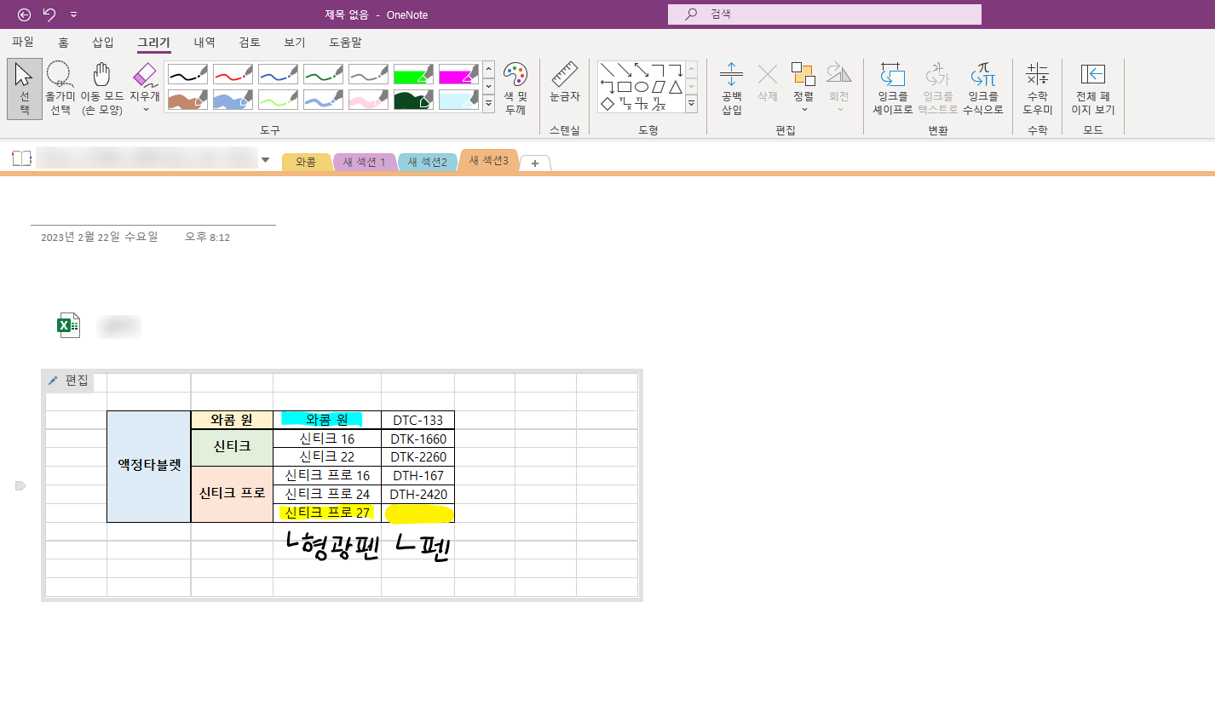Select the 선택 arrow cursor tool
The width and height of the screenshot is (1215, 711).
tap(25, 89)
